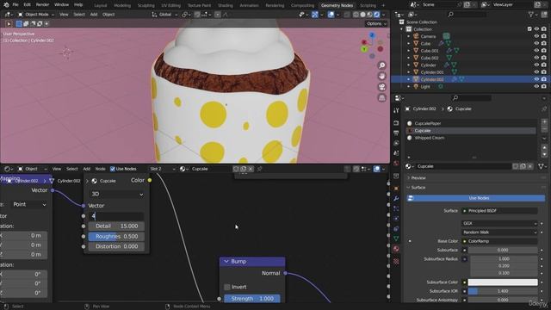This screenshot has width=551, height=310.
Task: Open the Render menu
Action: click(x=42, y=5)
